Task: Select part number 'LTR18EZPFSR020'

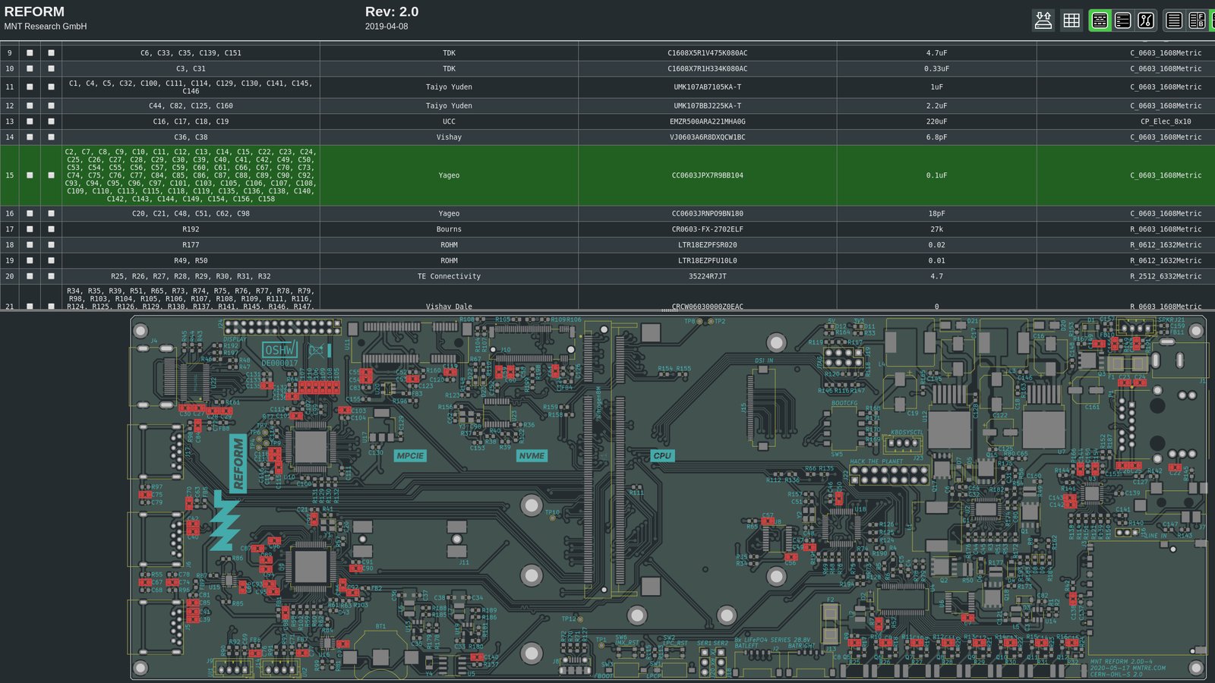Action: click(707, 245)
